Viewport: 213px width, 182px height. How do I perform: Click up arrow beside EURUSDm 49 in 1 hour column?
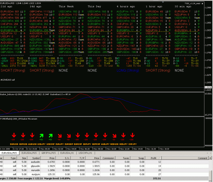(x=169, y=12)
